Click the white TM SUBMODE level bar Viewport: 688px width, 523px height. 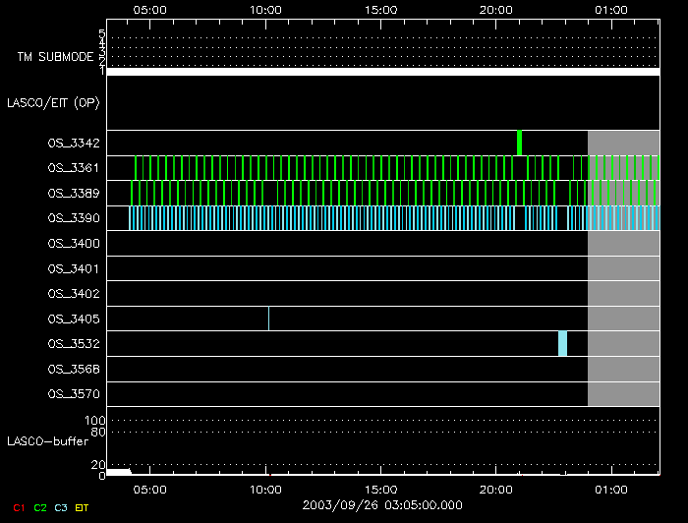coord(382,72)
